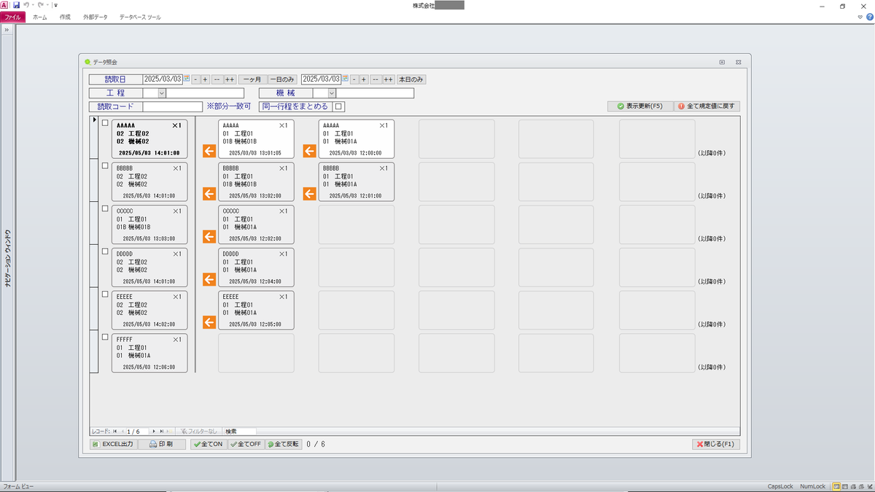Open the 機械 dropdown list

click(332, 93)
